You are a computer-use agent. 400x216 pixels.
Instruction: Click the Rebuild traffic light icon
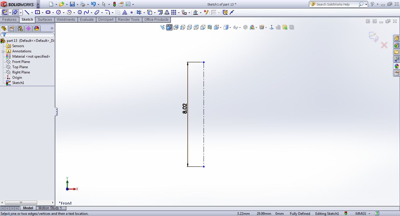pyautogui.click(x=114, y=4)
